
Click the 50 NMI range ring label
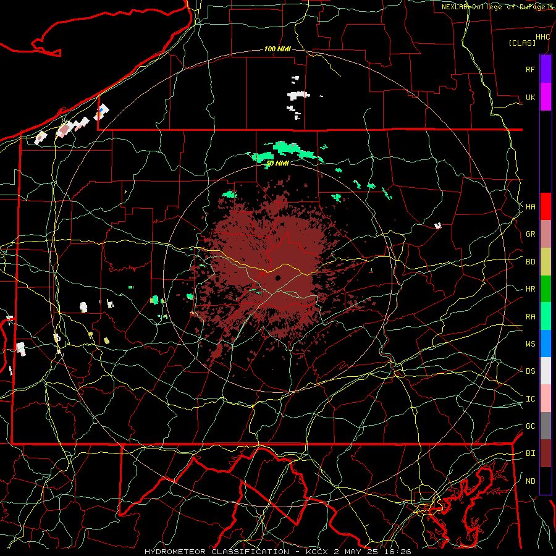click(x=277, y=163)
